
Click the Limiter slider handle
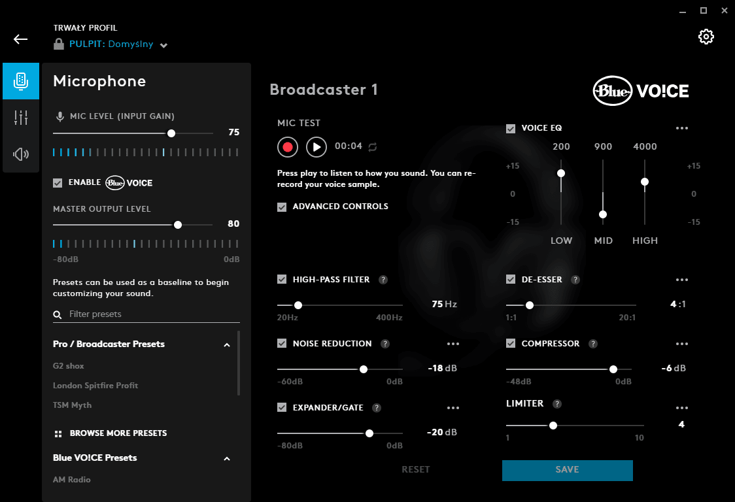click(x=553, y=426)
